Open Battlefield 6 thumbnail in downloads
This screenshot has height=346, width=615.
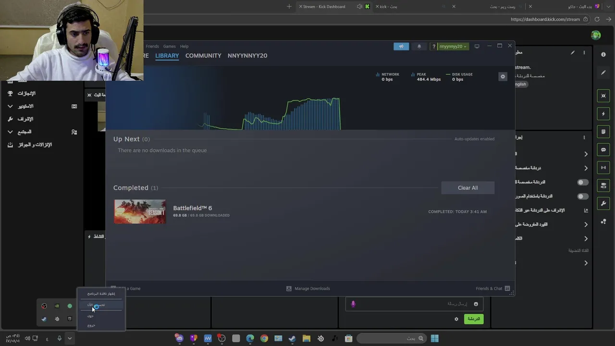pos(140,211)
